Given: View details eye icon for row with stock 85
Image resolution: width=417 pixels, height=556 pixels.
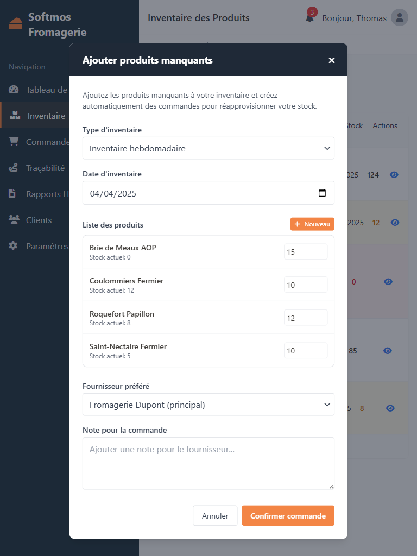Looking at the screenshot, I should 388,351.
